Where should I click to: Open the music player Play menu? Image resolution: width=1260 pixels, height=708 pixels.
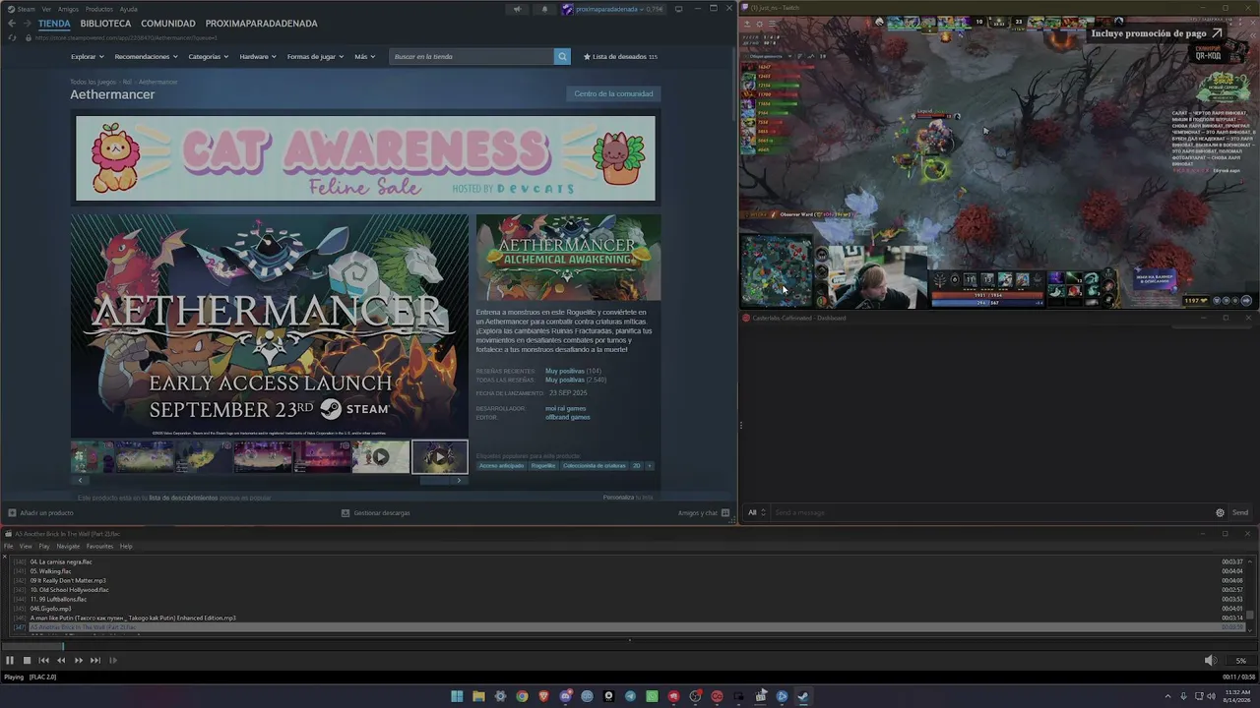[44, 547]
